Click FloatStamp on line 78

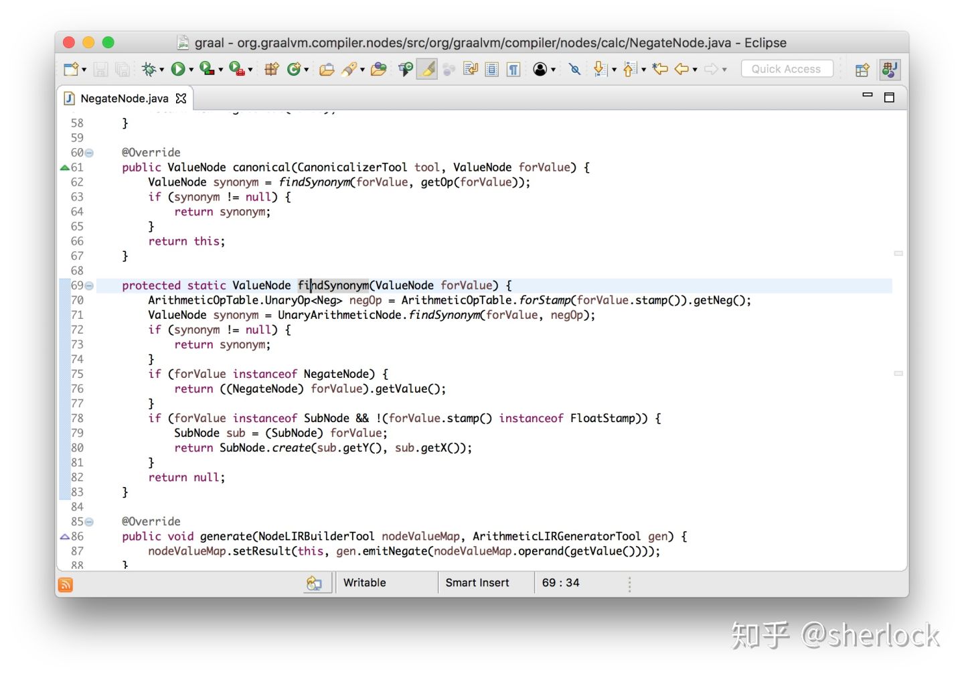(x=602, y=419)
